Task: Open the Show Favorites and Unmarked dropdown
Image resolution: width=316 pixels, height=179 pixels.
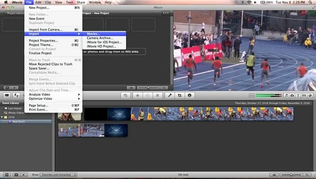Action: (x=58, y=175)
